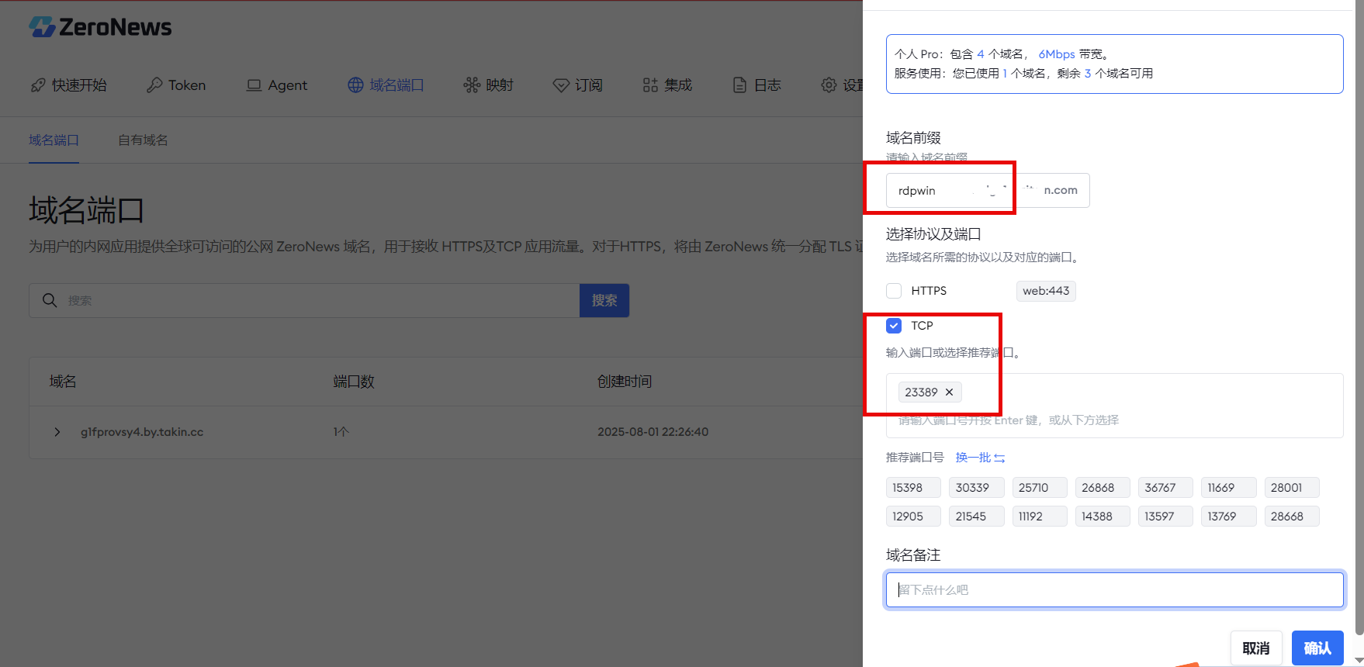Click the 确认 button
The image size is (1364, 667).
pos(1317,648)
